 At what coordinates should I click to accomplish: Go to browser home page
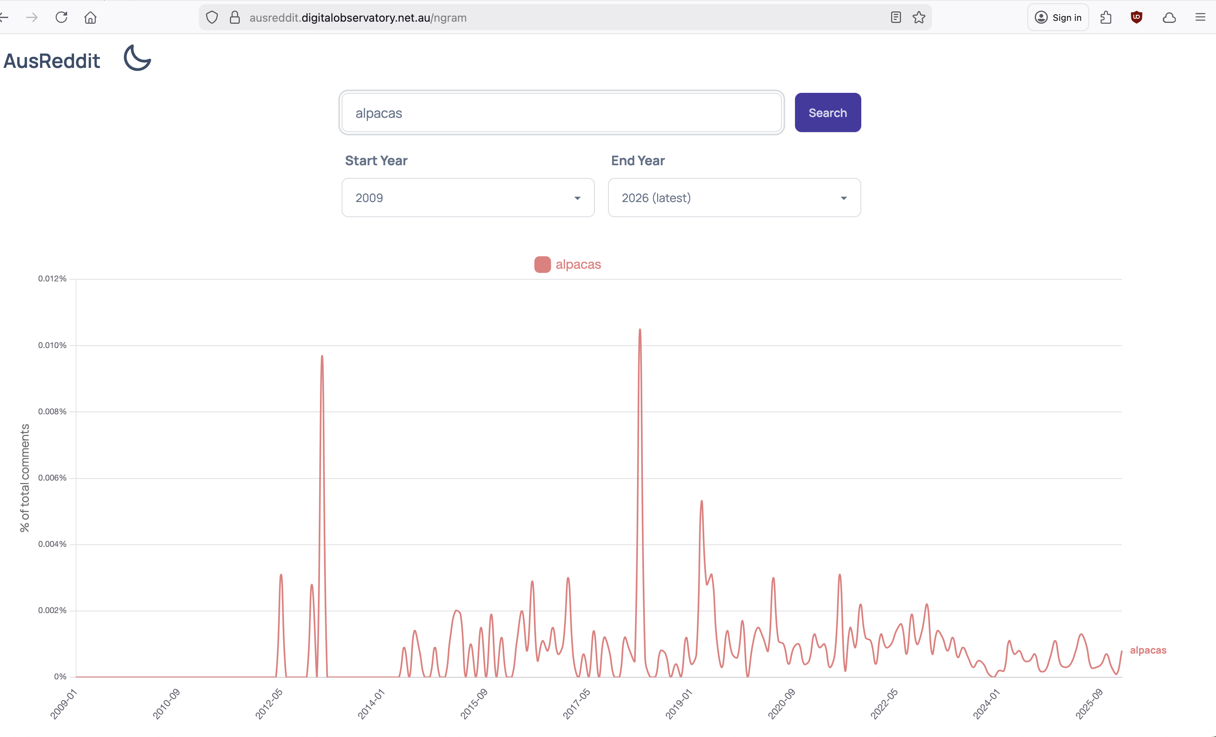coord(90,18)
